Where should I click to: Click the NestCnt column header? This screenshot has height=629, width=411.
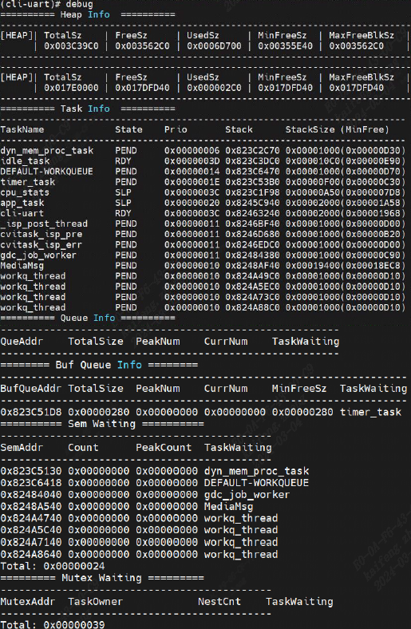tap(219, 601)
